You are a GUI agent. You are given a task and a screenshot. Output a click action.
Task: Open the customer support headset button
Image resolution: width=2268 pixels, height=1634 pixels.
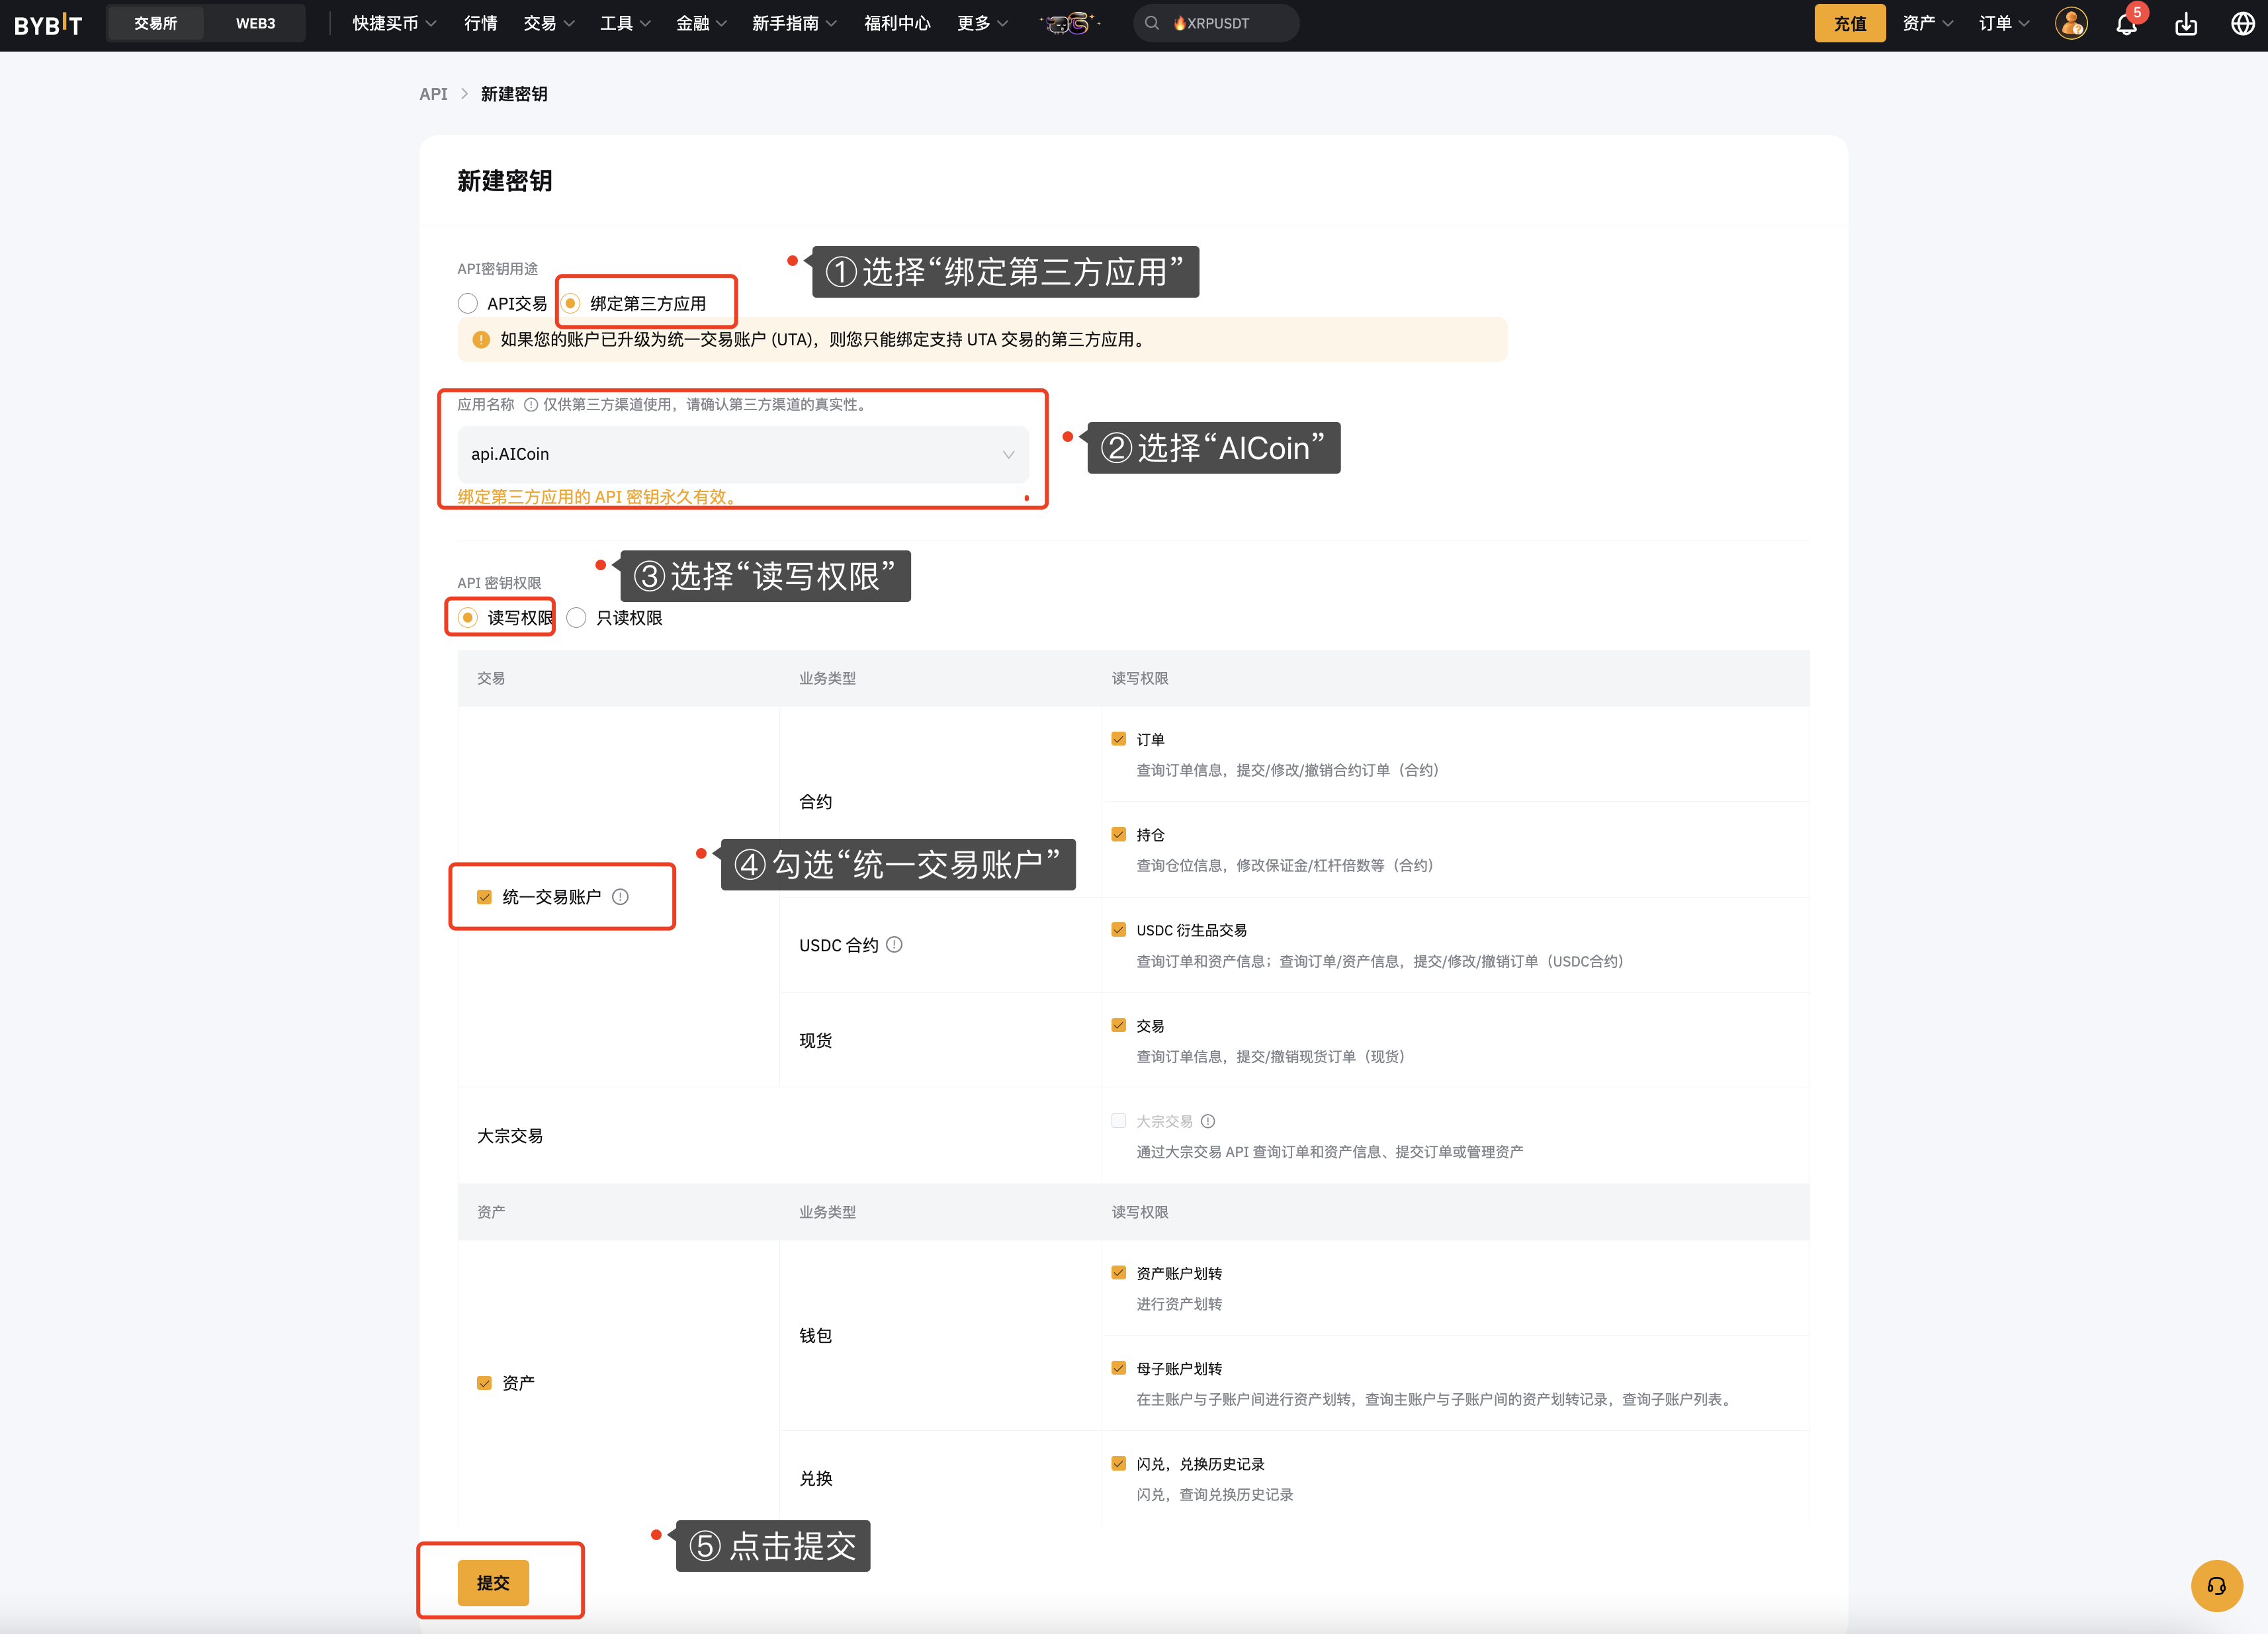pyautogui.click(x=2216, y=1585)
